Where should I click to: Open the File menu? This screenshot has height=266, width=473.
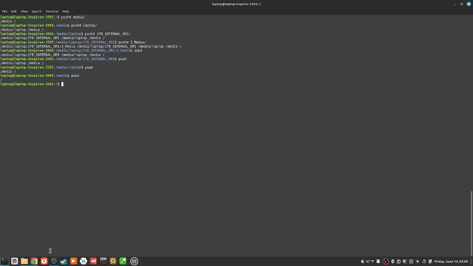[x=4, y=11]
